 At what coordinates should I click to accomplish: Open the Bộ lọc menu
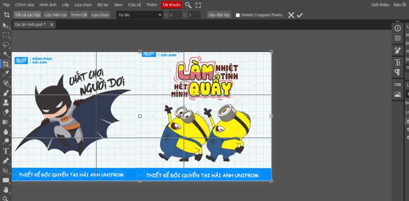tap(103, 5)
